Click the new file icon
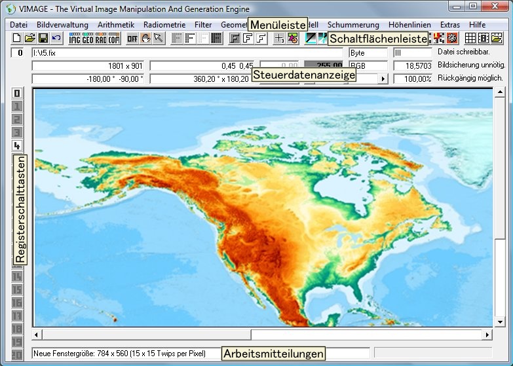513x366 pixels. [18, 39]
